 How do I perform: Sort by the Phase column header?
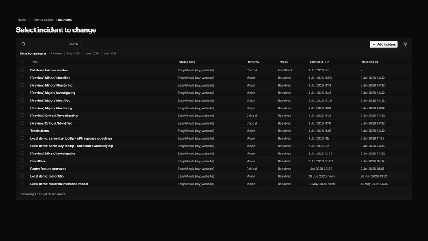pos(284,62)
